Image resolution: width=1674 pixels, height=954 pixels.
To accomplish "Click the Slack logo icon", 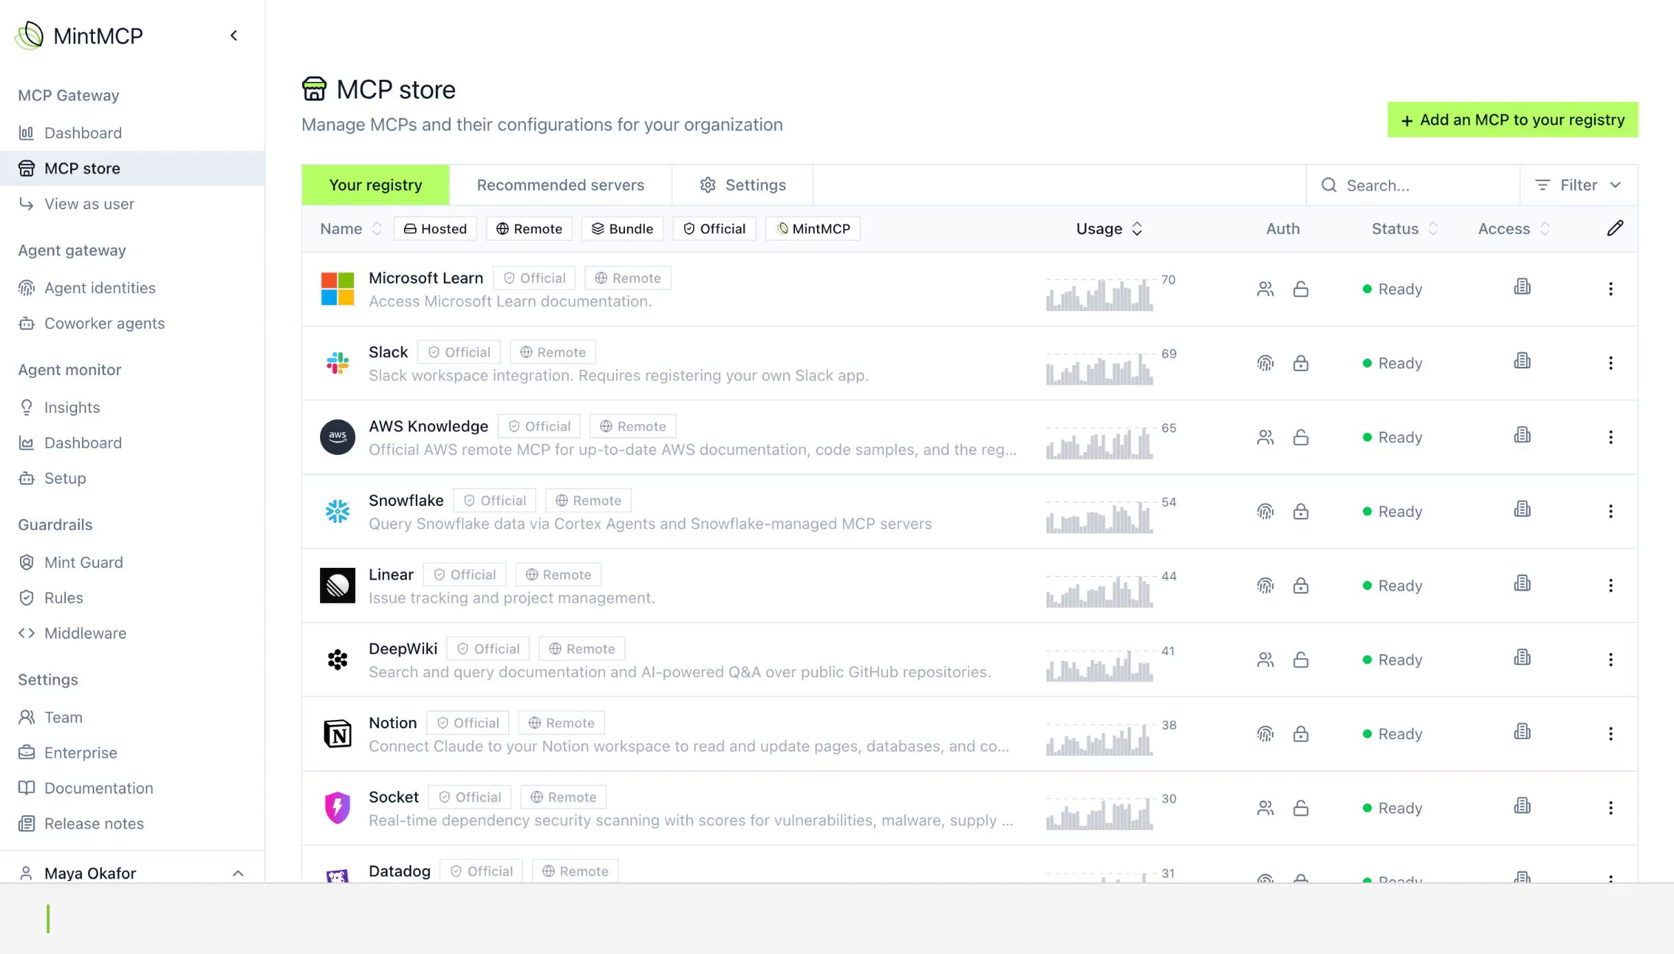I will coord(337,363).
